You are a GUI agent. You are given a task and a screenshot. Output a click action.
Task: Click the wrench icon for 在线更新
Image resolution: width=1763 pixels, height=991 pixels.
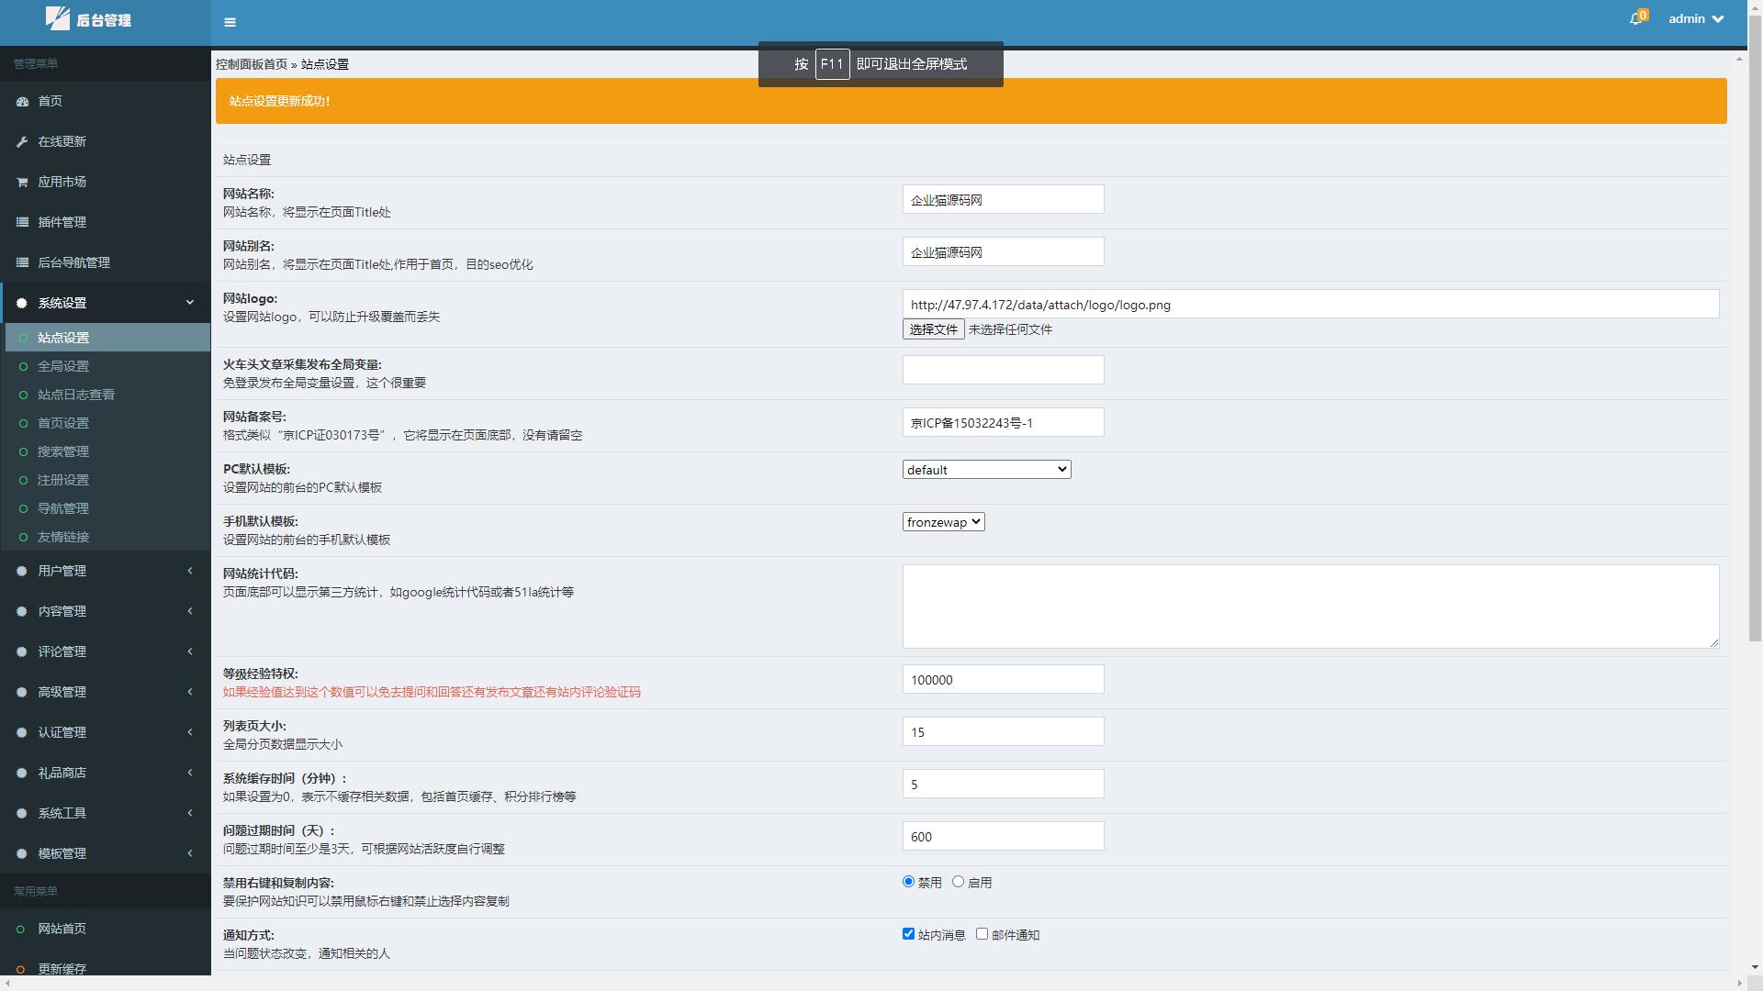point(22,141)
